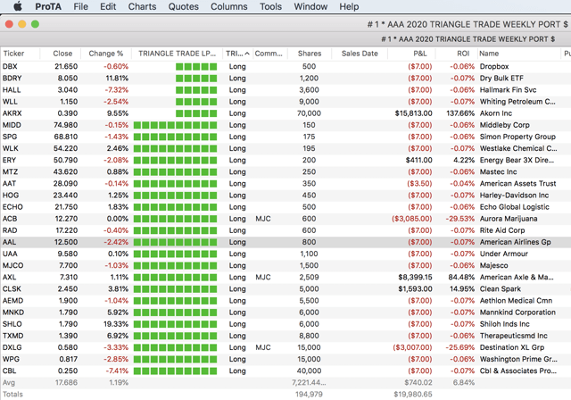Open the Columns menu

pos(228,6)
